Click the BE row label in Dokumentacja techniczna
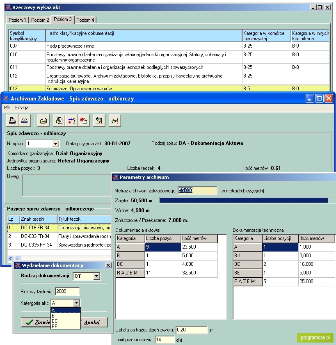336x345 pixels. click(x=247, y=273)
